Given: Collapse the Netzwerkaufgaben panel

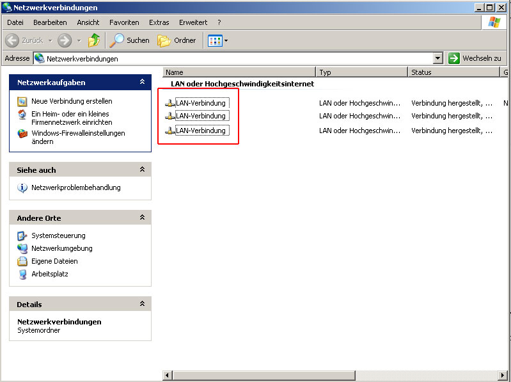Looking at the screenshot, I should tap(143, 82).
